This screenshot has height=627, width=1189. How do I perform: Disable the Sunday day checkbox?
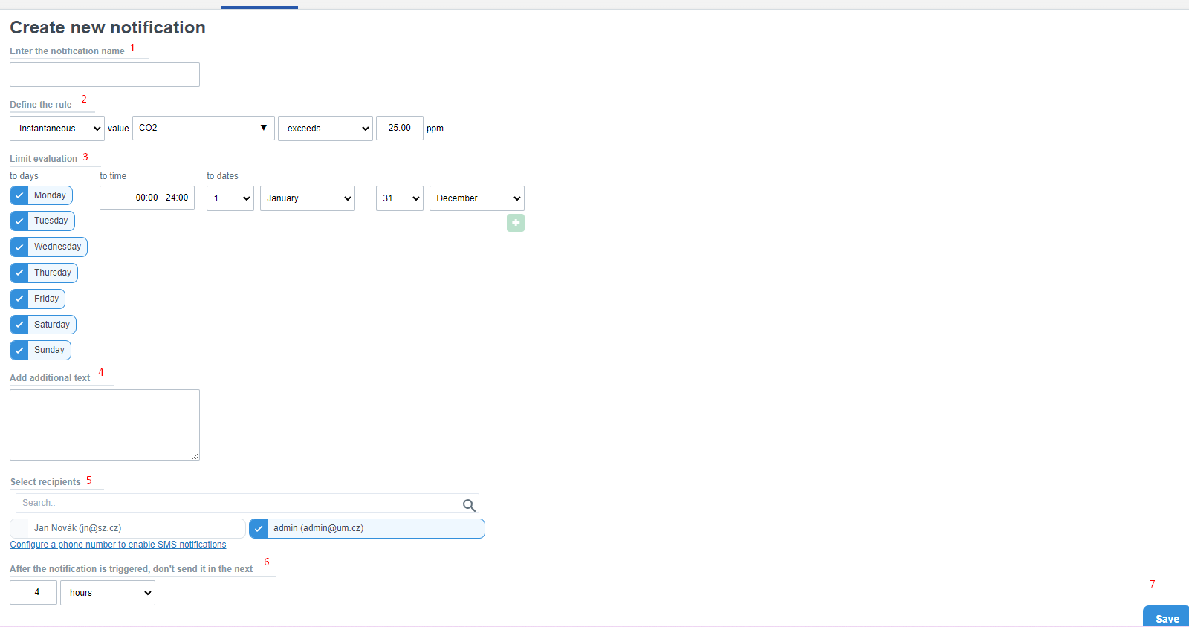[19, 350]
